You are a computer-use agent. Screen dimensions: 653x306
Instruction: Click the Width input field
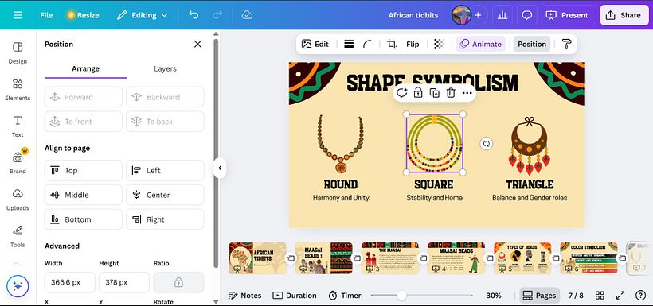[x=69, y=282]
